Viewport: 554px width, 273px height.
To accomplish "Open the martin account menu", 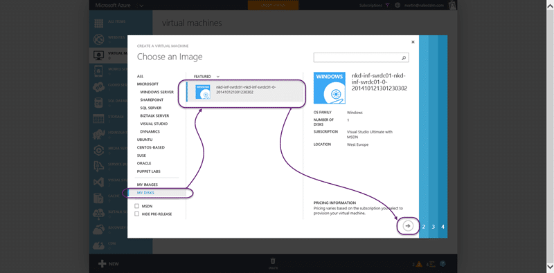I will [x=423, y=6].
